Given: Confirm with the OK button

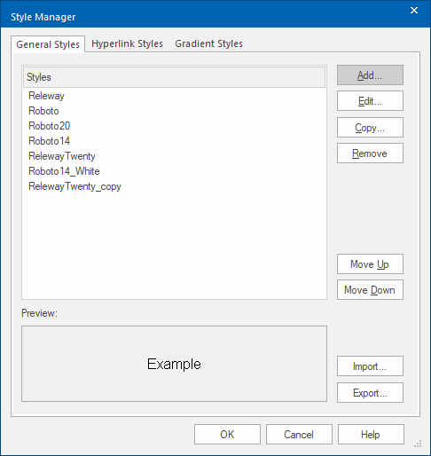Looking at the screenshot, I should click(x=227, y=435).
